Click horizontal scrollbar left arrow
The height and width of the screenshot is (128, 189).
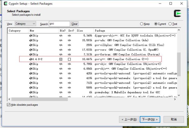(9, 99)
